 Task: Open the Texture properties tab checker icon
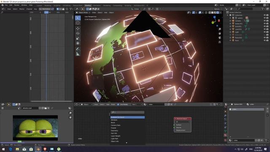click(x=225, y=140)
